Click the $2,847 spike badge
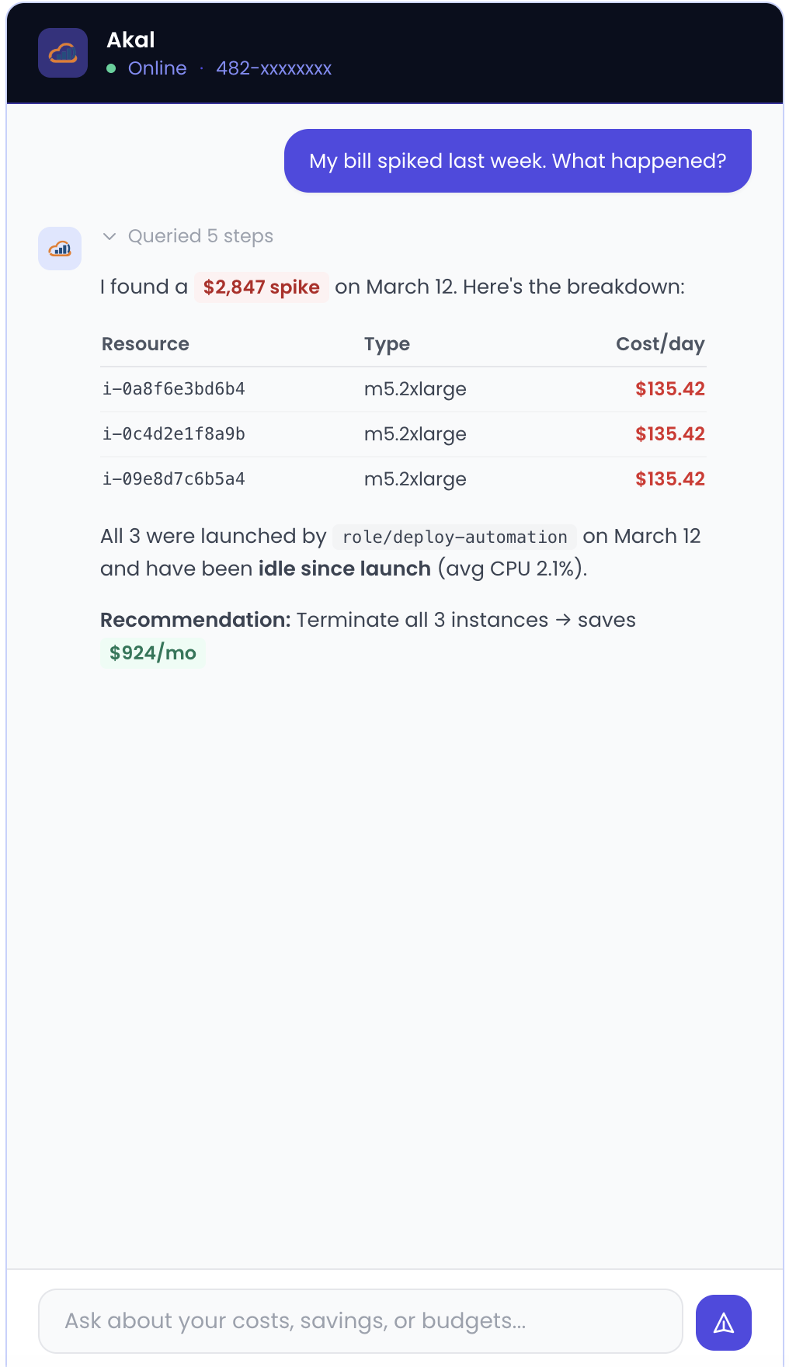The image size is (789, 1367). pos(261,287)
